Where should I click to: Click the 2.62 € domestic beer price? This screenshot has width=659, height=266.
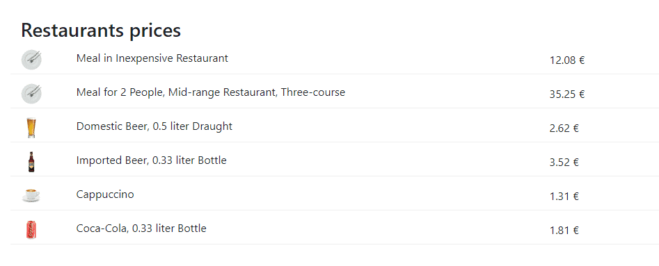[x=564, y=128]
